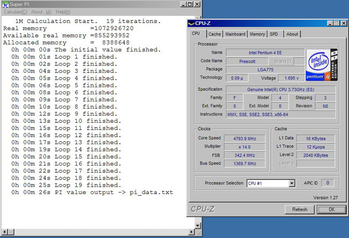This screenshot has width=349, height=238.
Task: Click the Name field showing Intel Pentium 4 EE
Action: (x=265, y=53)
